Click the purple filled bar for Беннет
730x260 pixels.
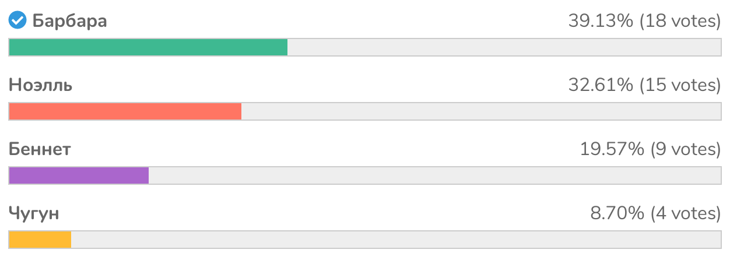(x=79, y=175)
